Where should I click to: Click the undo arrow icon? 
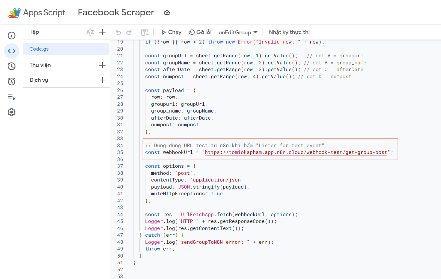click(118, 32)
